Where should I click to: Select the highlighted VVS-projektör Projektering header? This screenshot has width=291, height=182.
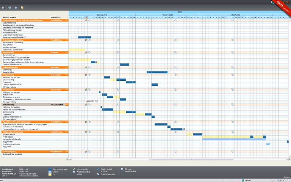(35, 105)
